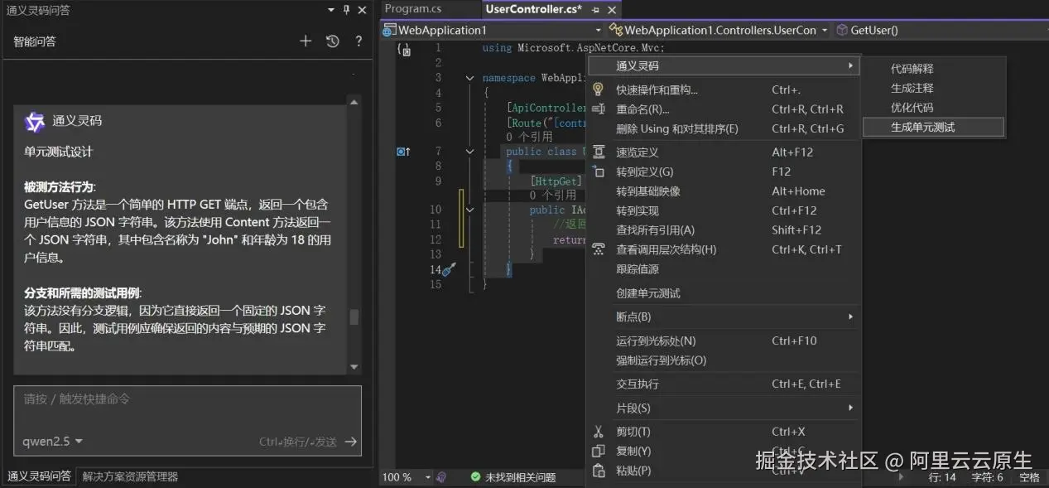Click the 空格 indentation status

coord(1029,477)
